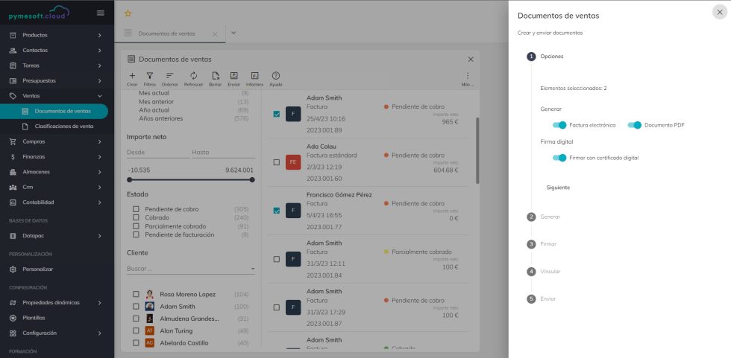Click the red FE badge for Ada Colau

pyautogui.click(x=293, y=162)
